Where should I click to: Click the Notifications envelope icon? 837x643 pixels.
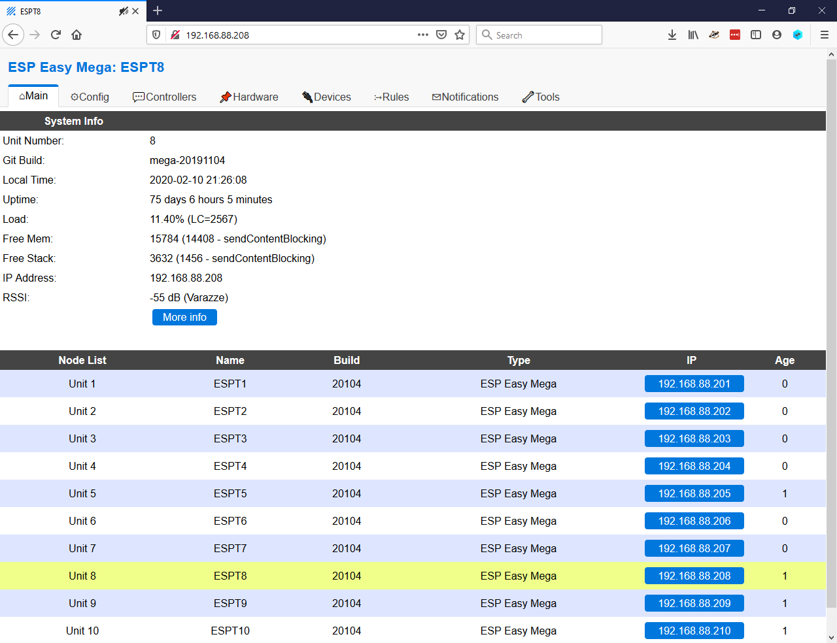point(437,97)
